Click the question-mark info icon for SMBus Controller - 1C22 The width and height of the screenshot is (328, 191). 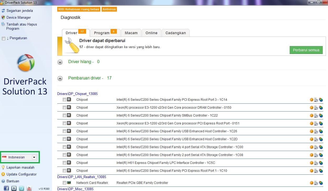(x=316, y=116)
